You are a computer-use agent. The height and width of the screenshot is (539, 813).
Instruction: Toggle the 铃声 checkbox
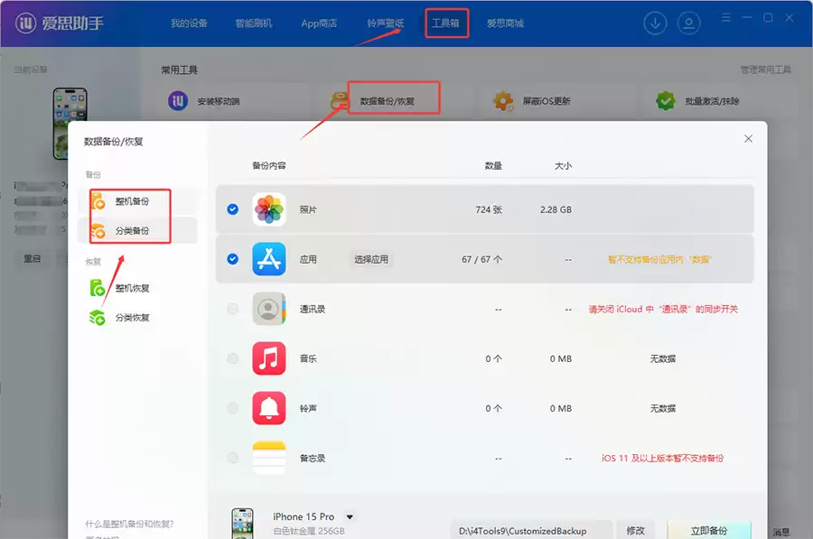coord(233,408)
